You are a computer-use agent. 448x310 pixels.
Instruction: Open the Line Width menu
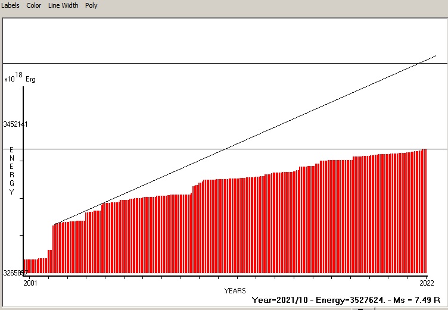click(x=63, y=5)
